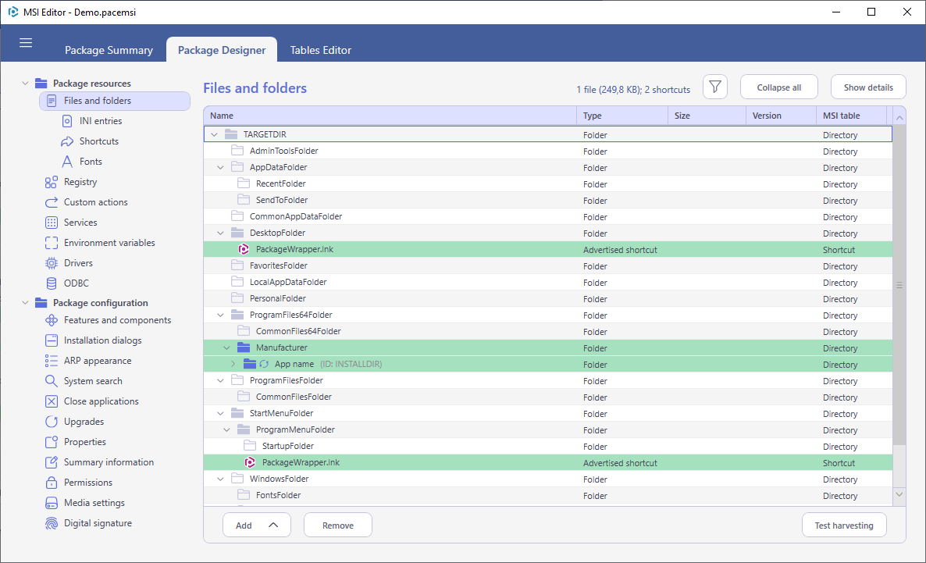The height and width of the screenshot is (563, 926).
Task: Click the vertical scrollbar thumb
Action: pyautogui.click(x=899, y=285)
